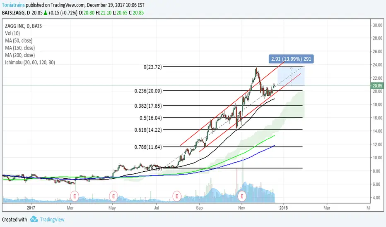Select the BATS:ZAGG, D symbol text
This screenshot has height=227, width=386.
16,13
